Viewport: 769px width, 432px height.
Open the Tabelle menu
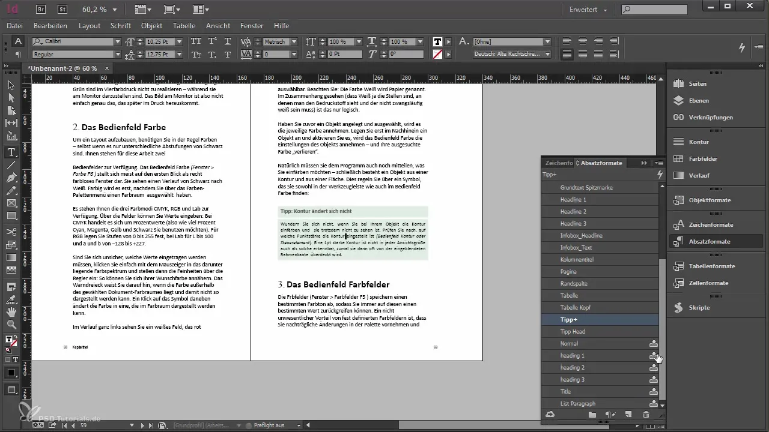pos(184,26)
